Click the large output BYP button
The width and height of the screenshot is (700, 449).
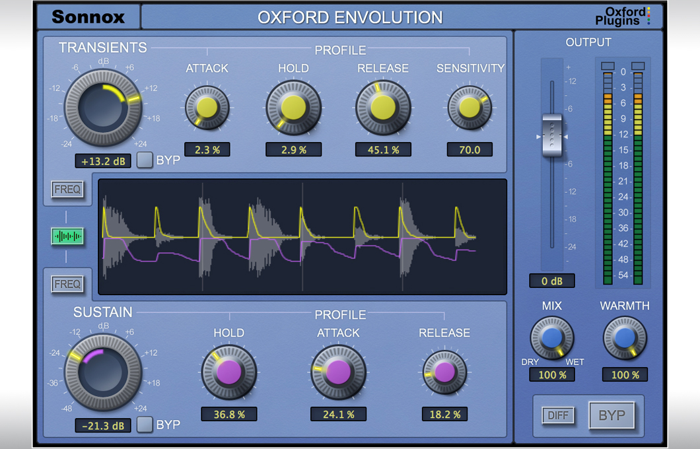[612, 415]
